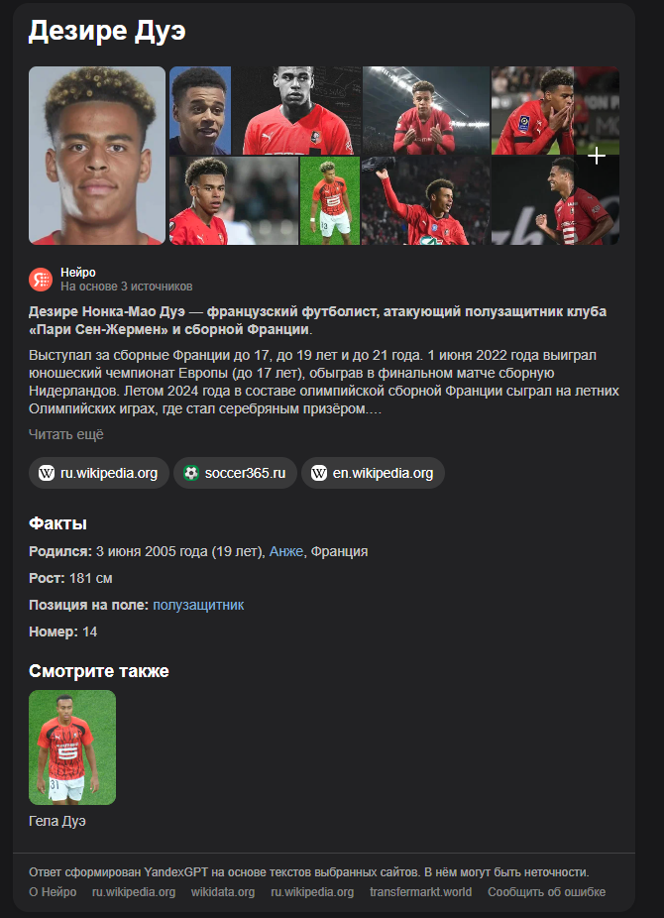Click the white plus icon on gallery
The height and width of the screenshot is (918, 664).
click(597, 156)
